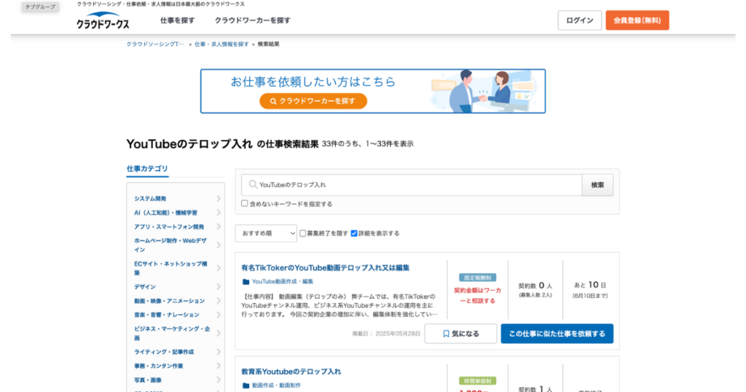This screenshot has height=392, width=746.
Task: Select ビジネス・マーケティング・企画 category link
Action: (x=172, y=334)
